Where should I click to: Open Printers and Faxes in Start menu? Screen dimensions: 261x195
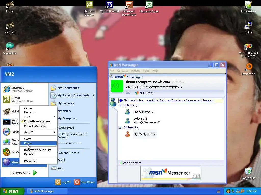[x=69, y=143]
